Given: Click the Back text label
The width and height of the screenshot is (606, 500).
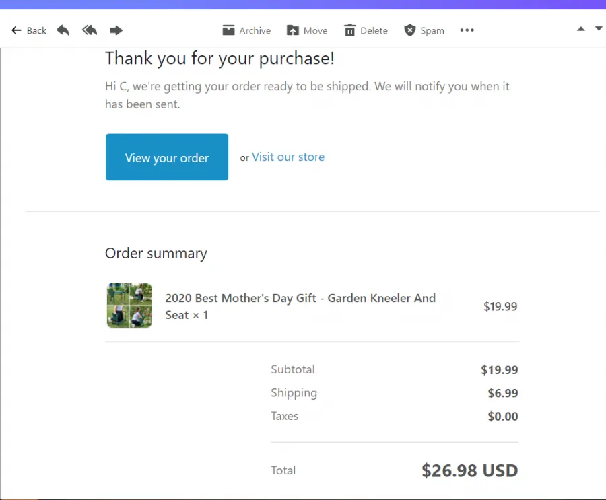Looking at the screenshot, I should click(36, 30).
